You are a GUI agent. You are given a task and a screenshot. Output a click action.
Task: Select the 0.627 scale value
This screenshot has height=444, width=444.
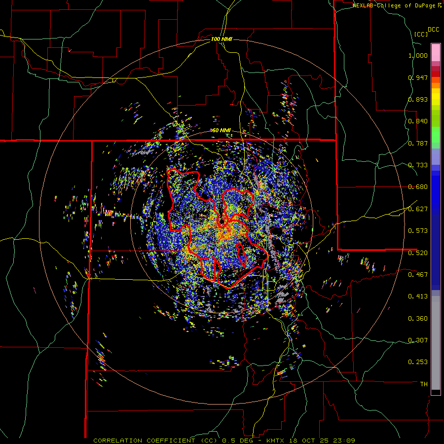[x=418, y=209]
